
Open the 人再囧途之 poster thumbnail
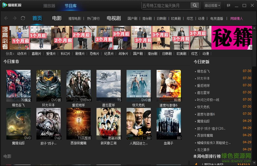coord(139,124)
